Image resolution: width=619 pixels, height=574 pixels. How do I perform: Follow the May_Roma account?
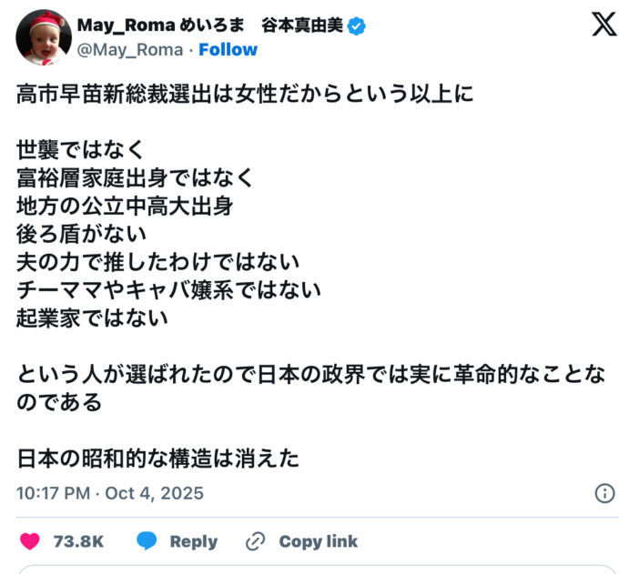[x=228, y=49]
